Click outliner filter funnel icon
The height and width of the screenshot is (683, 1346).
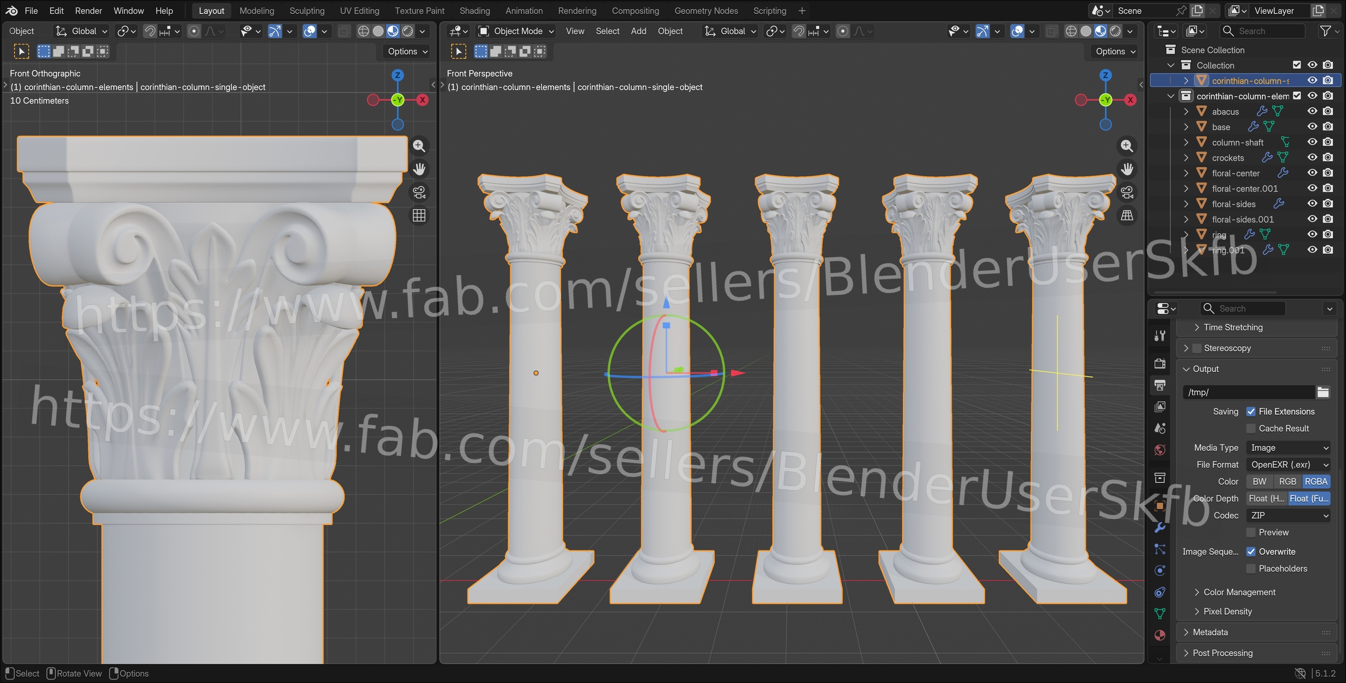(1326, 31)
